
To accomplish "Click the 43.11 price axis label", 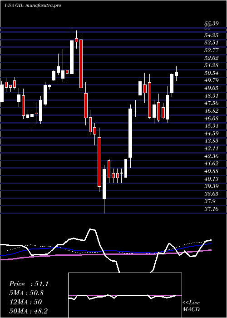I will pyautogui.click(x=212, y=149).
